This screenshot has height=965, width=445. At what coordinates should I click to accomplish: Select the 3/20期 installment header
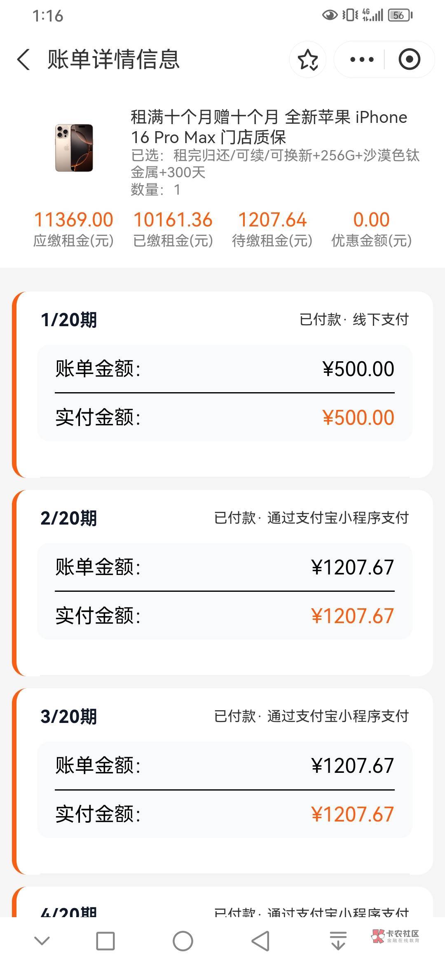click(x=69, y=717)
